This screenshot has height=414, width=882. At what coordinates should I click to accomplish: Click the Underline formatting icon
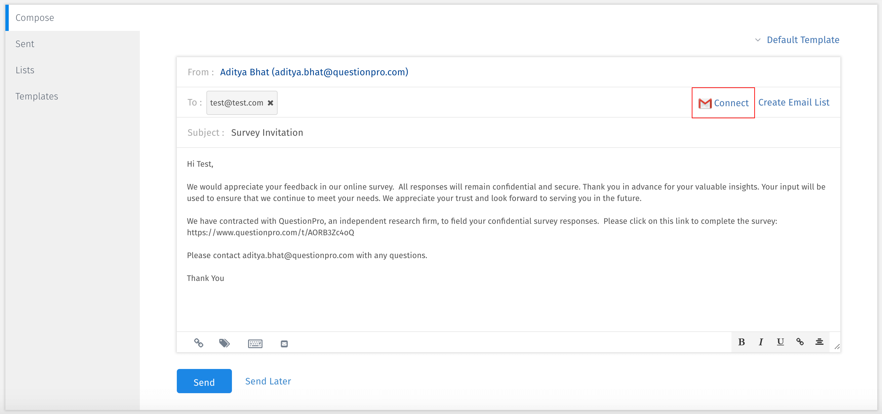pyautogui.click(x=781, y=342)
